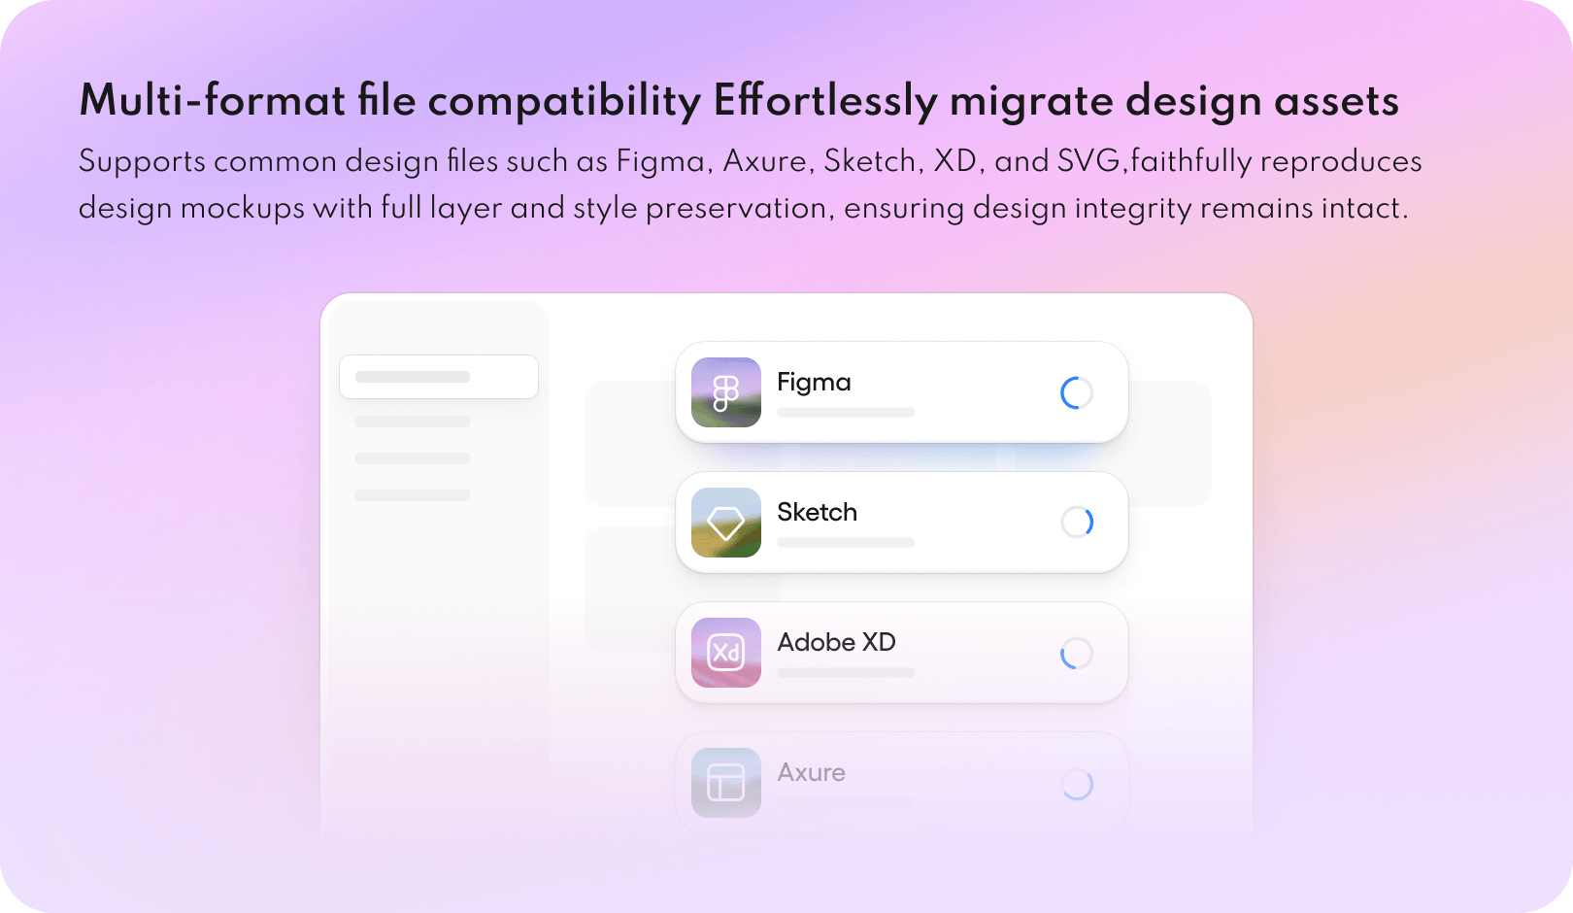Screen dimensions: 1573x913
Task: Click the Figma app icon
Action: pos(725,392)
